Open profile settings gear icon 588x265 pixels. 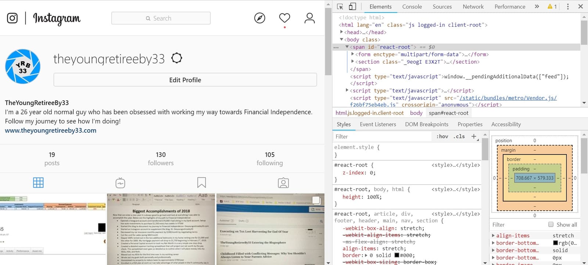pyautogui.click(x=177, y=58)
